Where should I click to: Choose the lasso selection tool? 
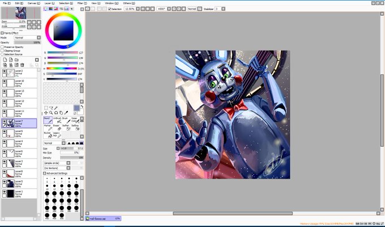[x=51, y=108]
